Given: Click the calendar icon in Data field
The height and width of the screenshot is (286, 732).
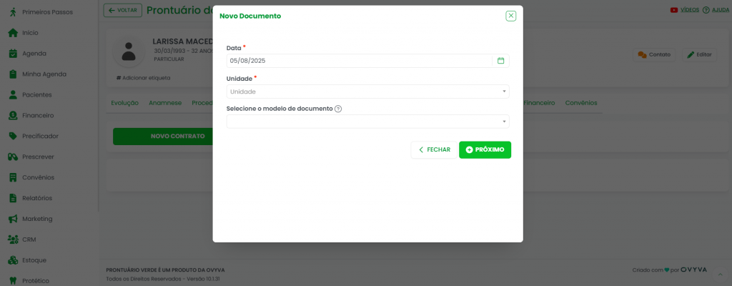Looking at the screenshot, I should 500,61.
